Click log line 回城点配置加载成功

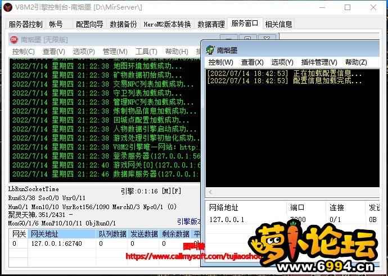pos(101,120)
